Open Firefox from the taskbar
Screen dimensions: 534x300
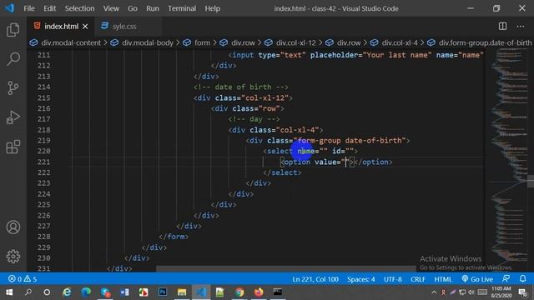pyautogui.click(x=259, y=292)
